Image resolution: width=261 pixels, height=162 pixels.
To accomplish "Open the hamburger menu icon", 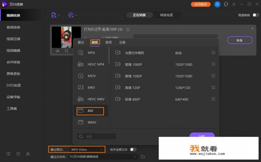I will pos(234,4).
